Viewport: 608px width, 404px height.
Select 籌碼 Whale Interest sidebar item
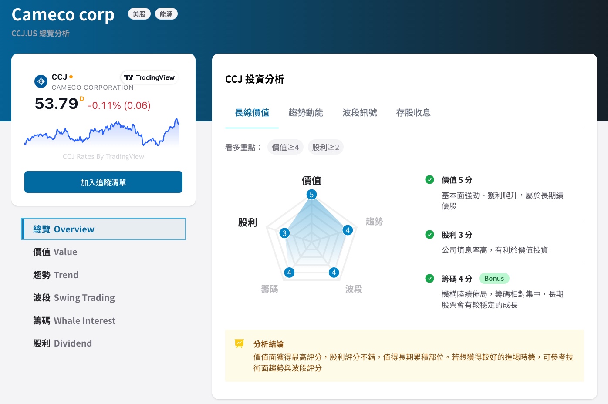pos(74,321)
